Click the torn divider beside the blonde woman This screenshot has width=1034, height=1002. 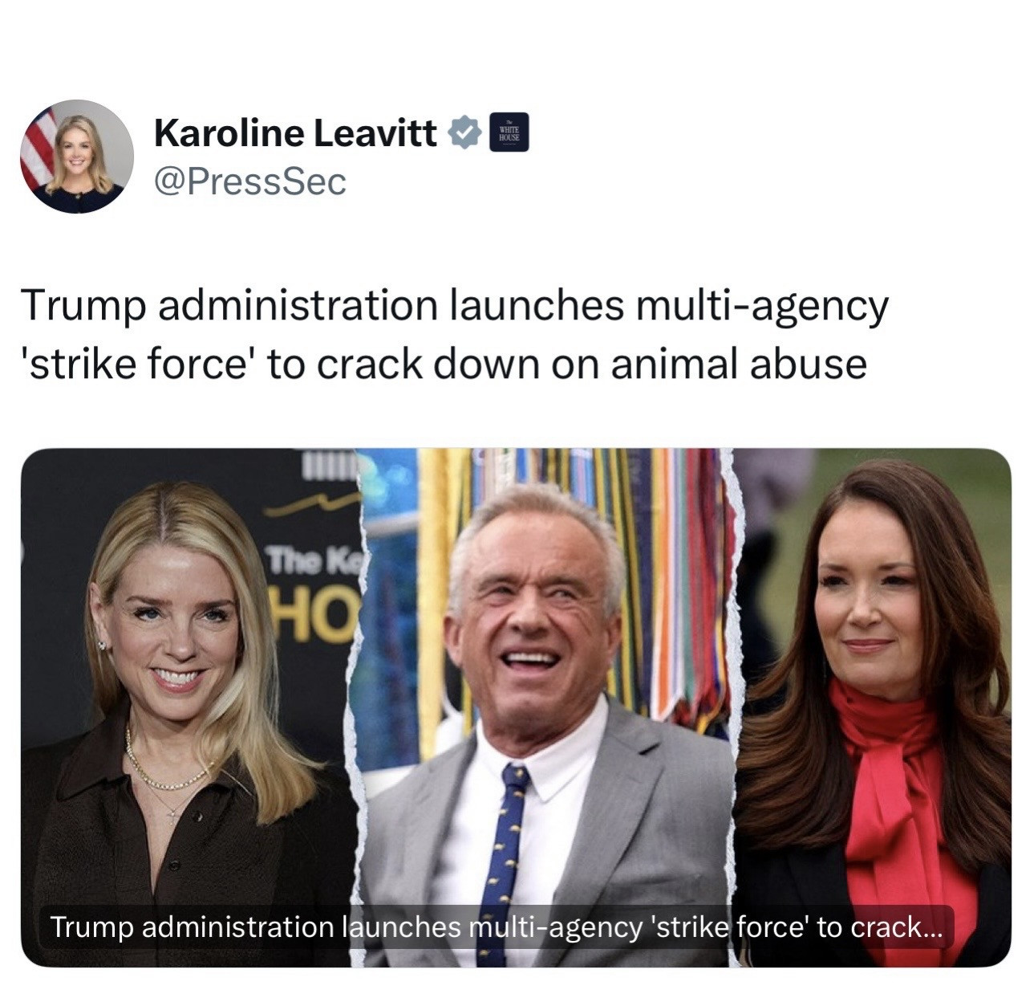pos(360,707)
